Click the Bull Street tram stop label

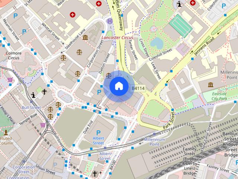(x=31, y=107)
